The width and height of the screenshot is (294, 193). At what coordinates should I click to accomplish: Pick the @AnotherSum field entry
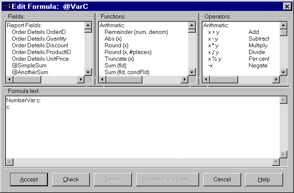coord(30,72)
